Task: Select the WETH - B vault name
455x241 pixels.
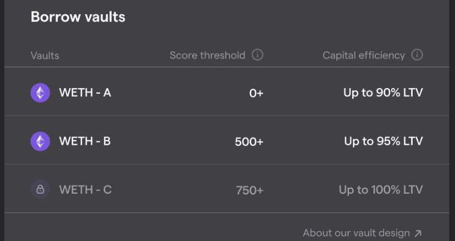Action: click(85, 141)
